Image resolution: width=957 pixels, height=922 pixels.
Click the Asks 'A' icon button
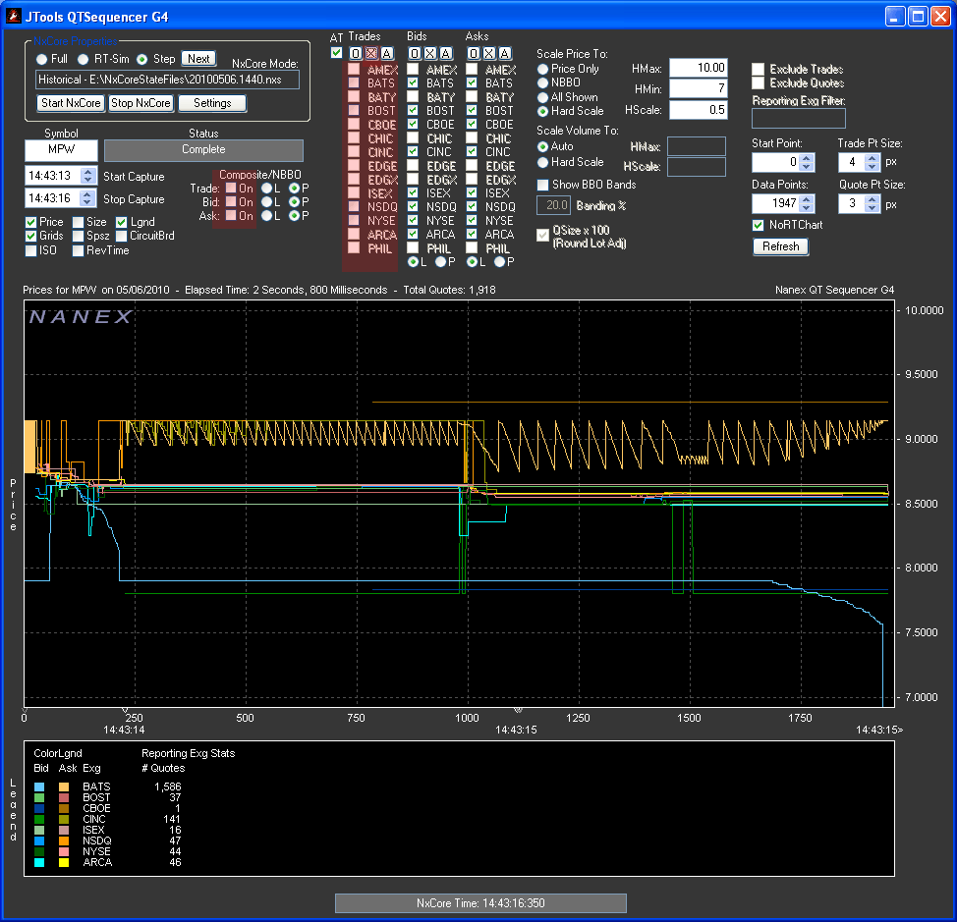pos(505,54)
